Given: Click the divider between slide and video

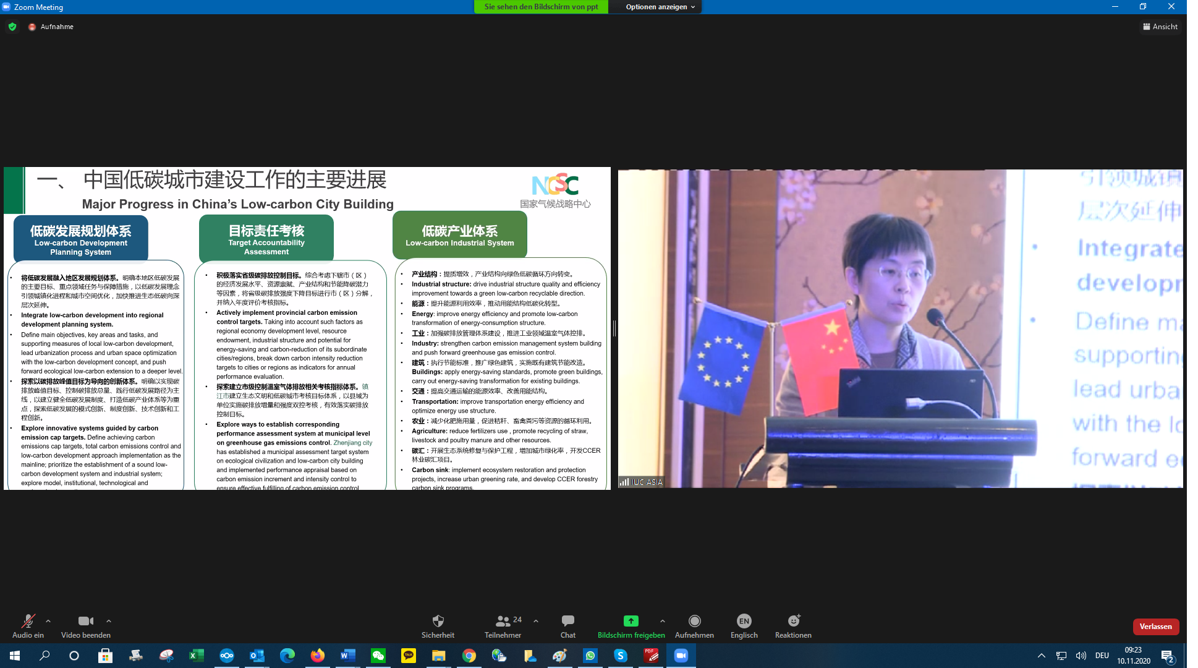Looking at the screenshot, I should pos(614,328).
